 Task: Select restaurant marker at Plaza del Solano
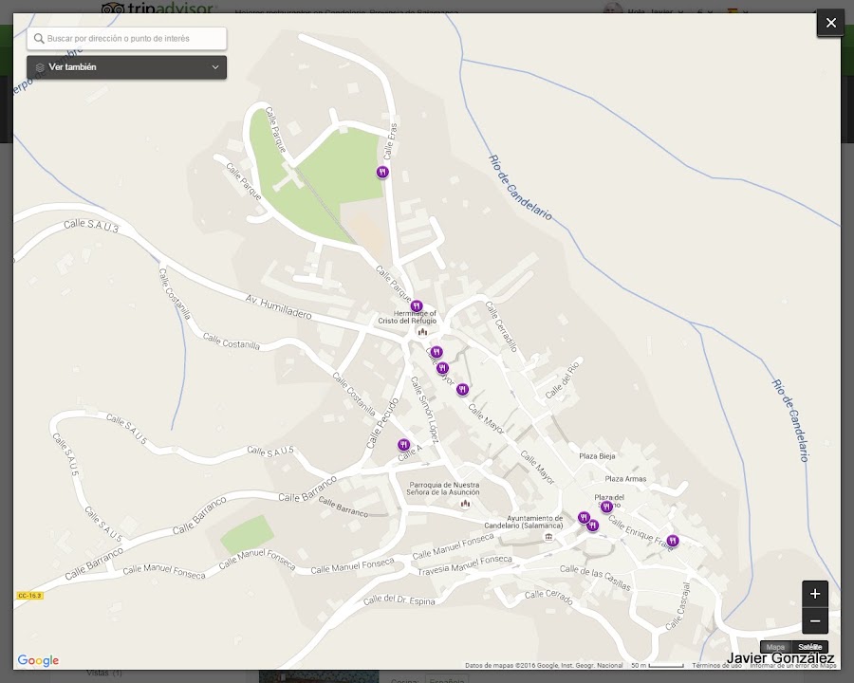606,507
